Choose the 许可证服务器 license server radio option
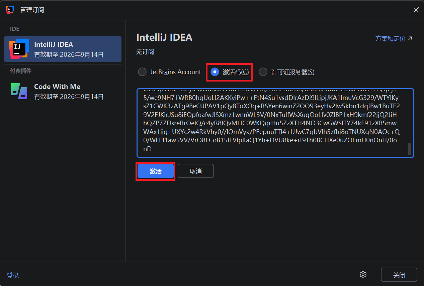Viewport: 424px width, 286px height. (287, 72)
